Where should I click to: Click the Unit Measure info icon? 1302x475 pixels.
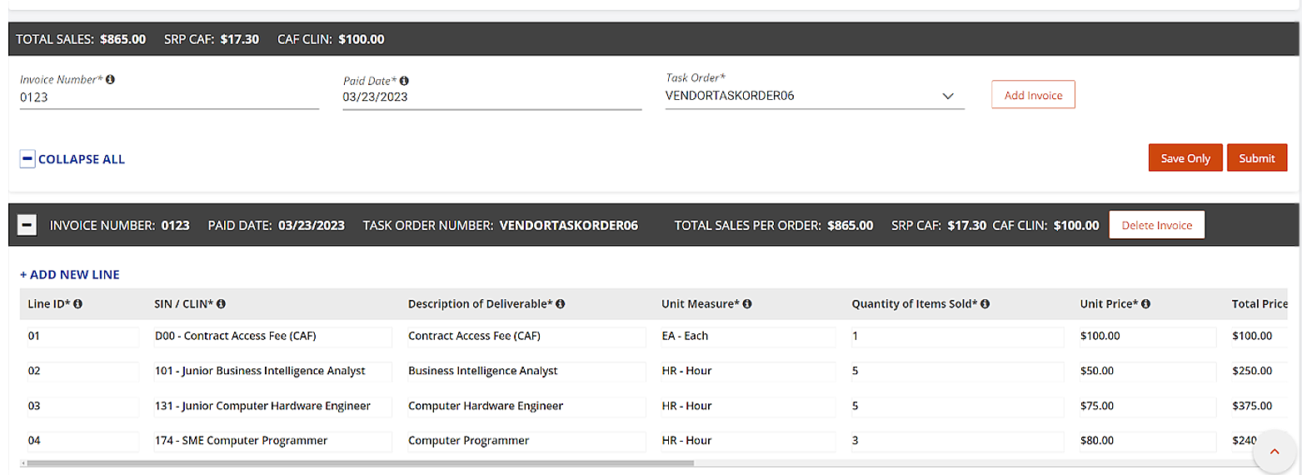[747, 304]
